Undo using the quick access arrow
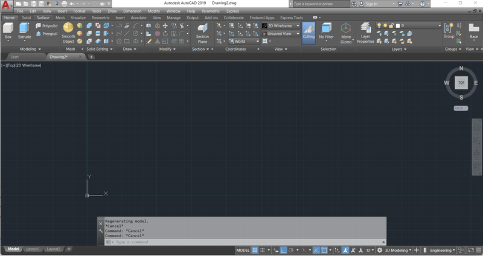The image size is (483, 256). [72, 4]
